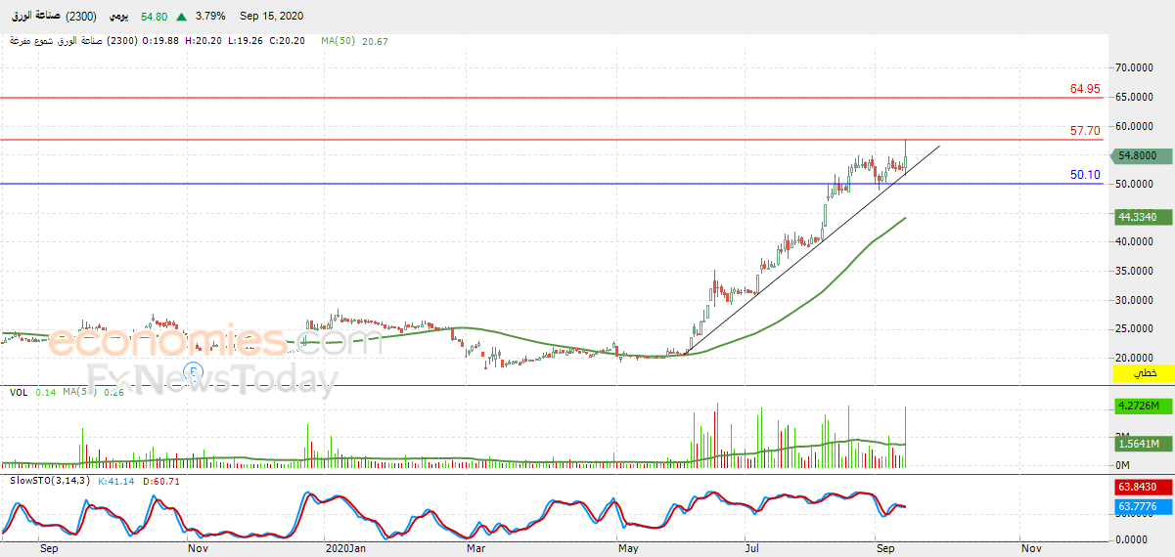Click the C:20.20 close price value
This screenshot has height=557, width=1175.
pos(289,41)
